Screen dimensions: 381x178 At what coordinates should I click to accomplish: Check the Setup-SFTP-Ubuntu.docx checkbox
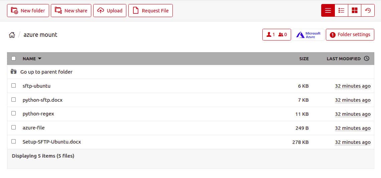click(x=14, y=142)
